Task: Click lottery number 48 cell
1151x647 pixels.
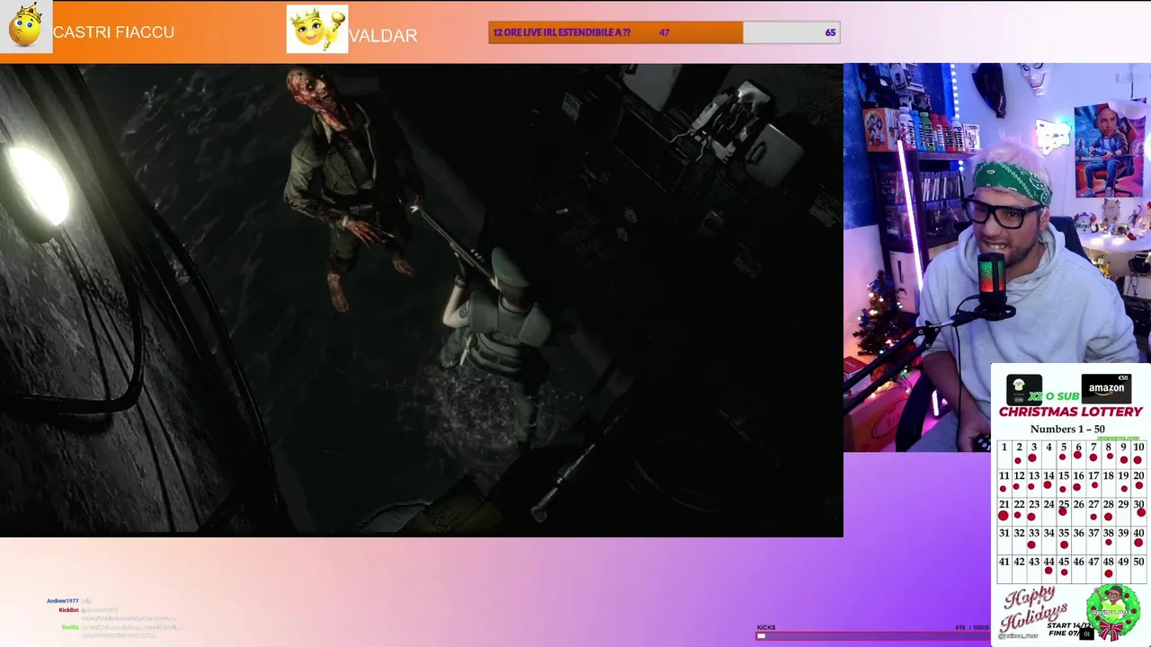Action: point(1109,569)
